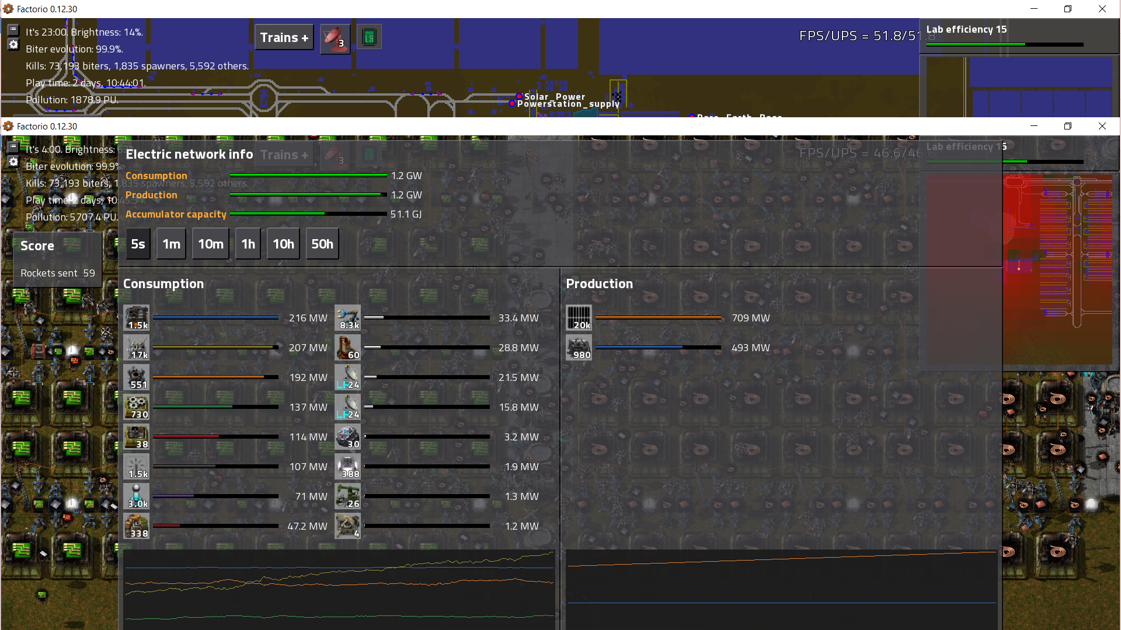Switch graph to 1h time span
The image size is (1121, 630).
(248, 244)
